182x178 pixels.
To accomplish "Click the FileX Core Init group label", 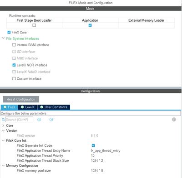I will click(x=16, y=140).
